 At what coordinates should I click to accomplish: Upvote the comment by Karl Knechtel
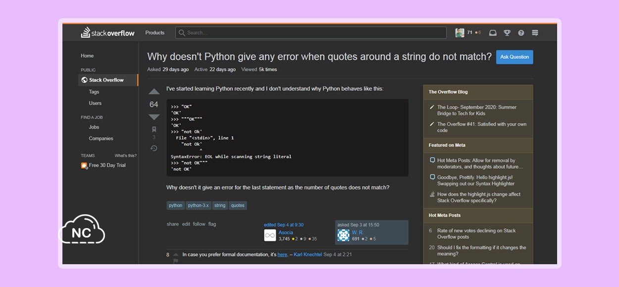click(175, 255)
